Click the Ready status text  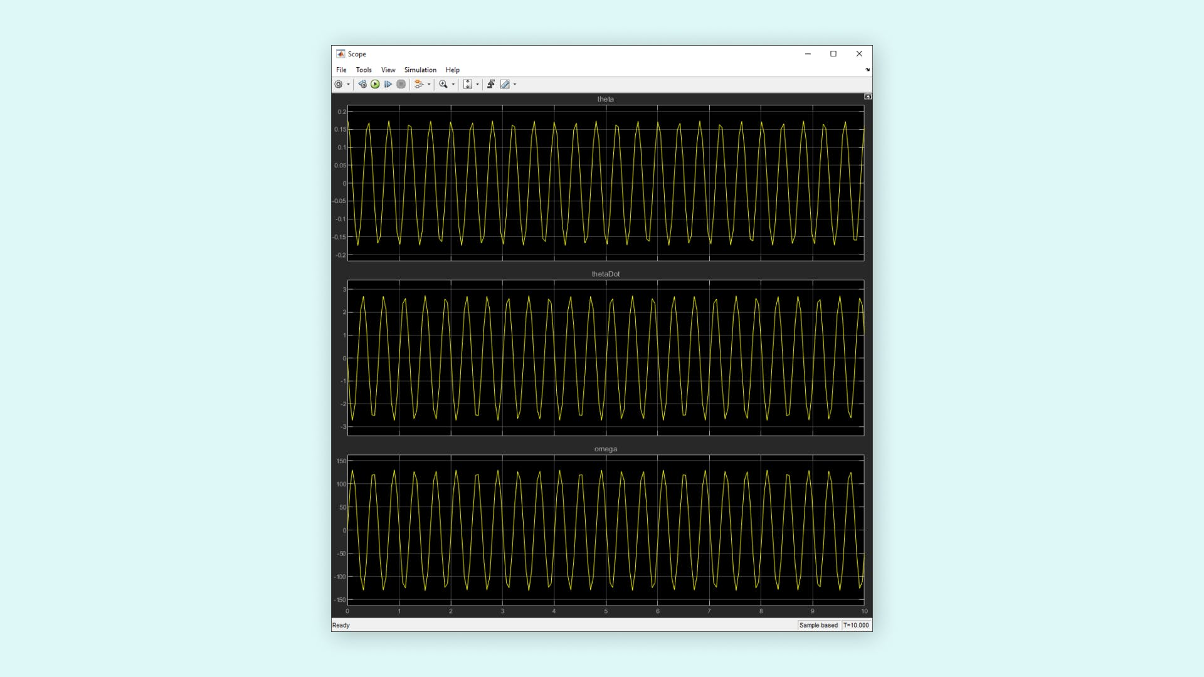pyautogui.click(x=341, y=625)
